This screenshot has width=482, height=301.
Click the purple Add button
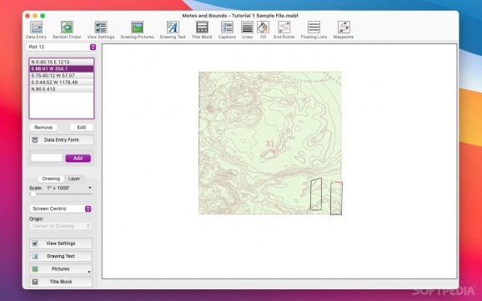click(78, 158)
